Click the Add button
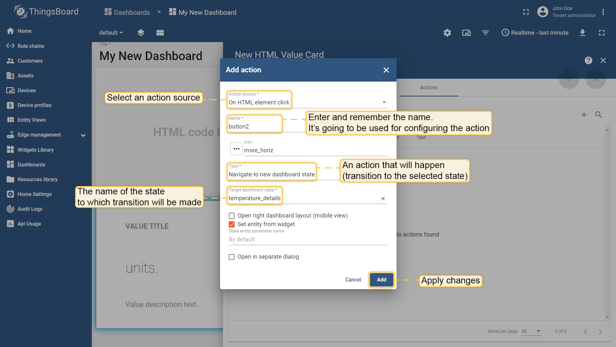 (381, 280)
